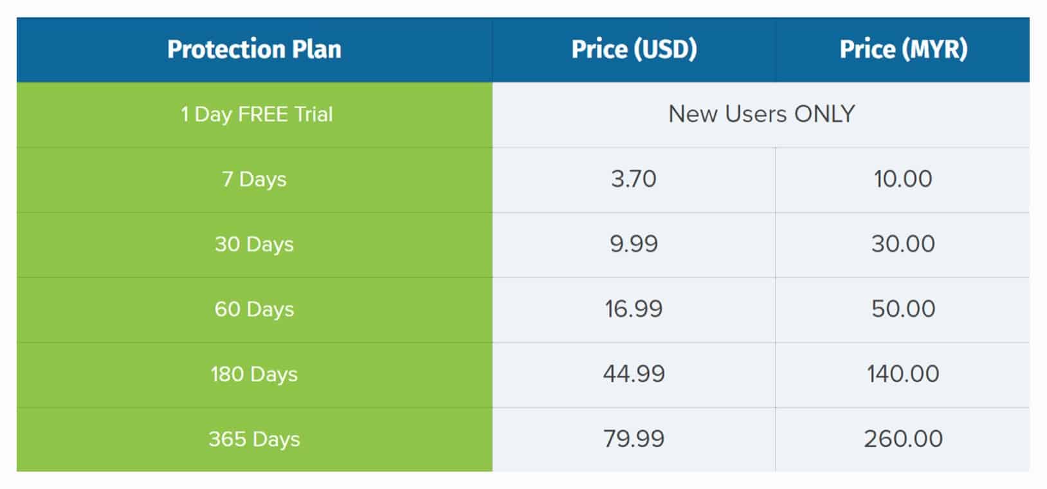Viewport: 1047px width, 489px height.
Task: Click the 16.99 USD price
Action: pos(634,309)
